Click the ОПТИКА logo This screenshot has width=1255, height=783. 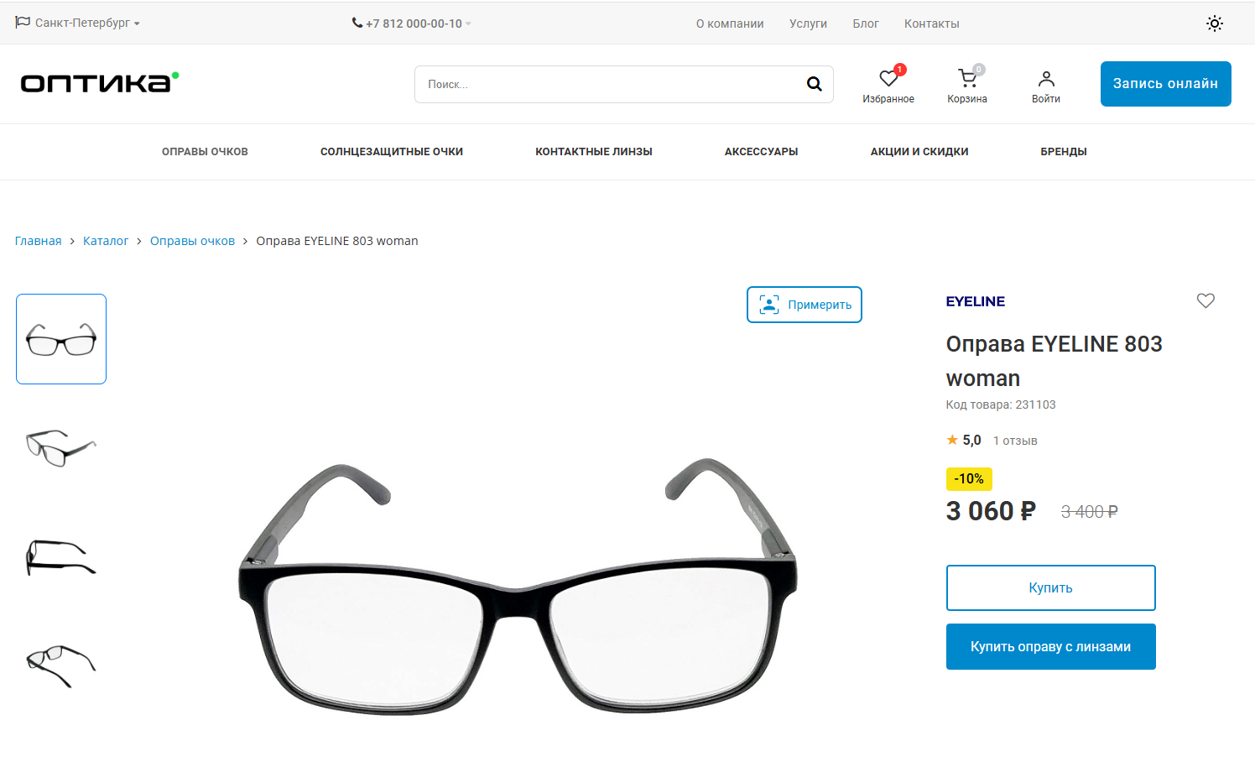(98, 81)
